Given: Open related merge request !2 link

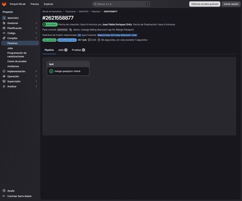Looking at the screenshot, I should (79, 35).
